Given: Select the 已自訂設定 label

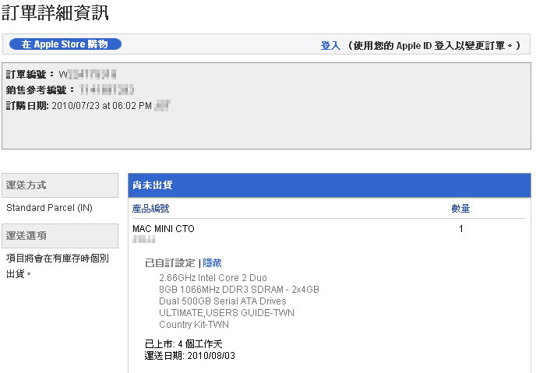Looking at the screenshot, I should 170,262.
